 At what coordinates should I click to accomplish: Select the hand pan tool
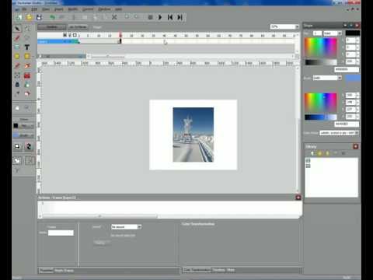tap(17, 108)
